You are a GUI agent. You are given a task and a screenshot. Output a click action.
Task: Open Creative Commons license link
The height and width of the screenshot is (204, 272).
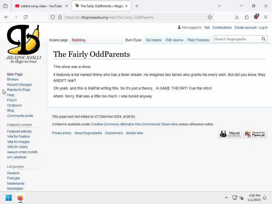(x=134, y=124)
